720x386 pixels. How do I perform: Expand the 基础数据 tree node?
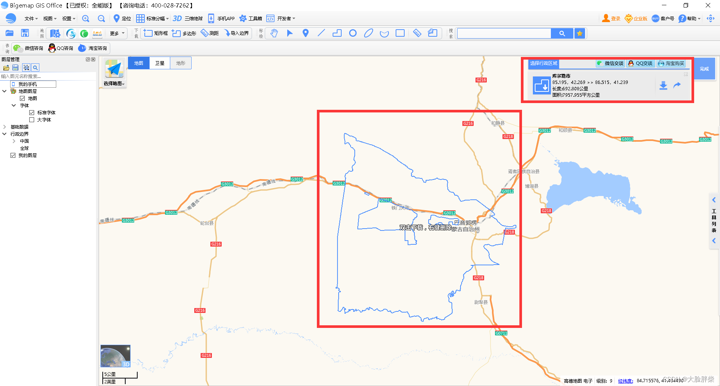[x=4, y=127]
